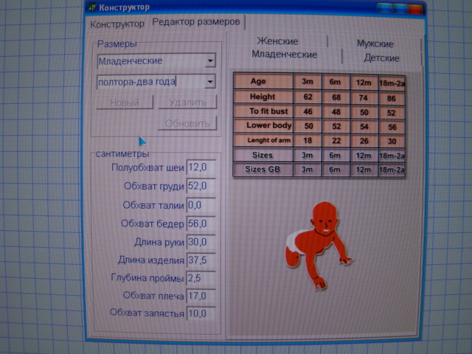Click the Размеры group label
Viewport: 472px width, 354px height.
pos(117,44)
